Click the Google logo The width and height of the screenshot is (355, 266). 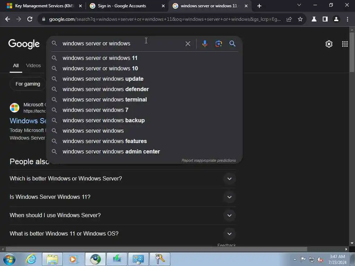click(24, 44)
